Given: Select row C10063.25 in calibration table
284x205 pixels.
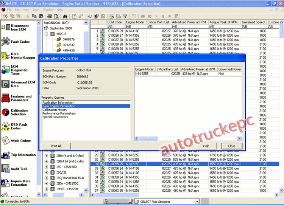Looking at the screenshot, I should pyautogui.click(x=185, y=191).
